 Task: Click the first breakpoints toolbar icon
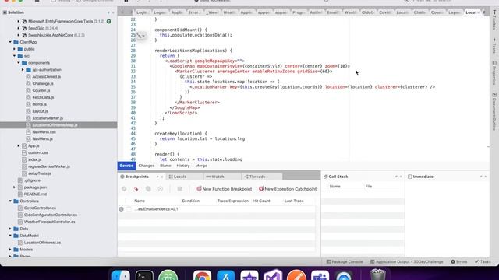coord(124,189)
